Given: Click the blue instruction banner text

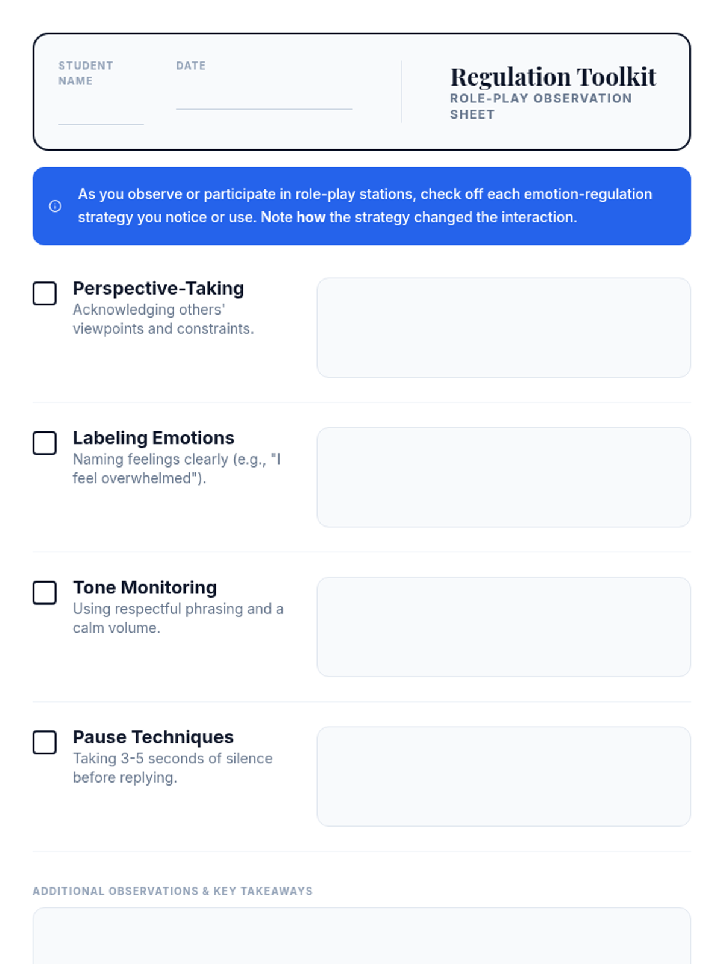Looking at the screenshot, I should coord(365,206).
